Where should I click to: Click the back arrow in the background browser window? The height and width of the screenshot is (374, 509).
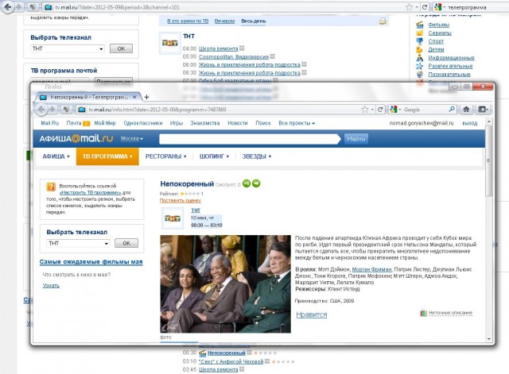[x=8, y=7]
